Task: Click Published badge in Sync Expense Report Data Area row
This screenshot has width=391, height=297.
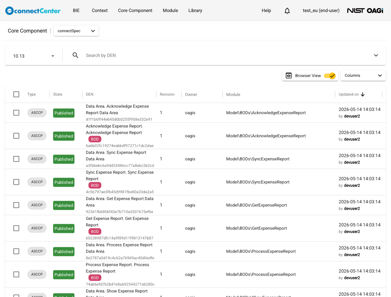Action: coord(64,159)
